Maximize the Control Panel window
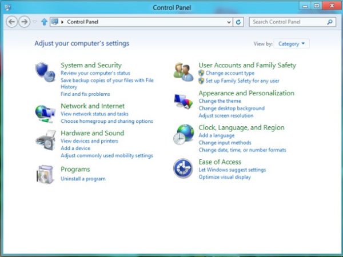 tap(317, 6)
